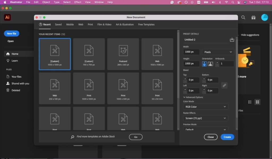
Task: Click the Close button in New Document
Action: coord(211,137)
